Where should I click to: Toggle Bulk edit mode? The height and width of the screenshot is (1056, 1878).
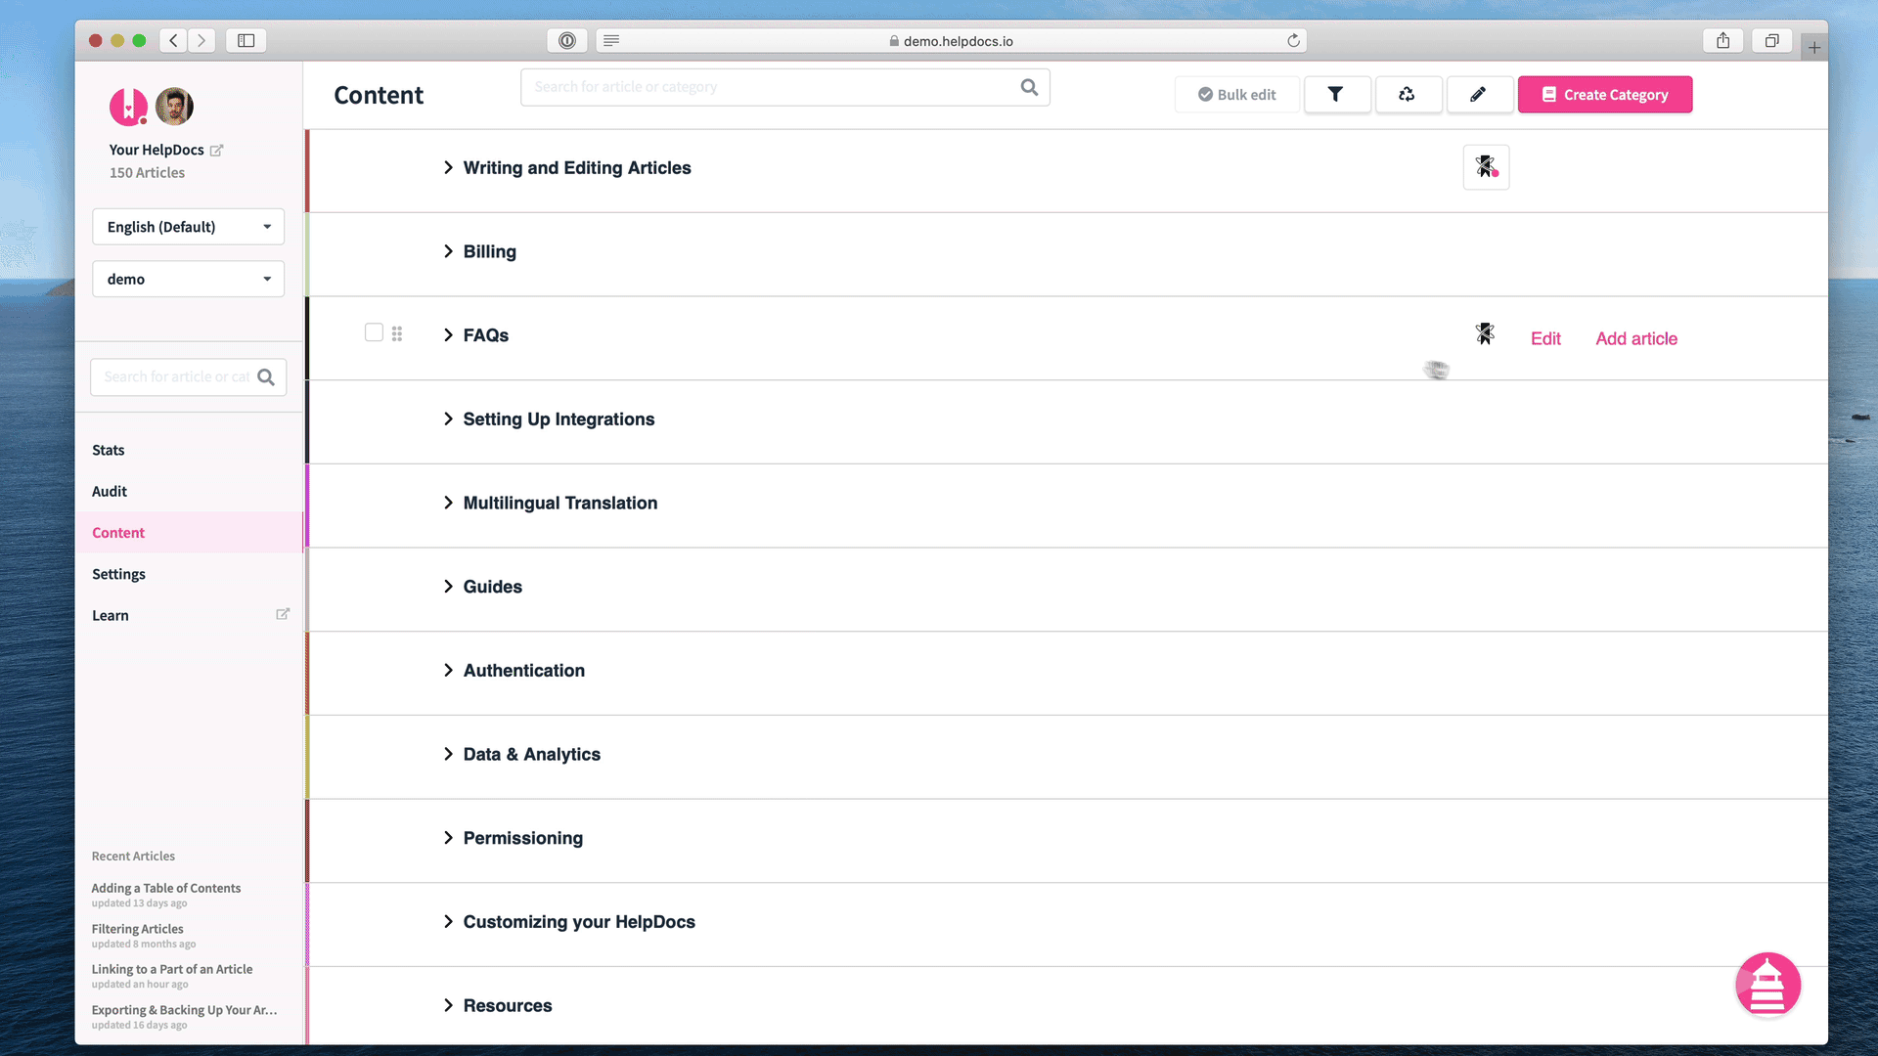click(1237, 95)
